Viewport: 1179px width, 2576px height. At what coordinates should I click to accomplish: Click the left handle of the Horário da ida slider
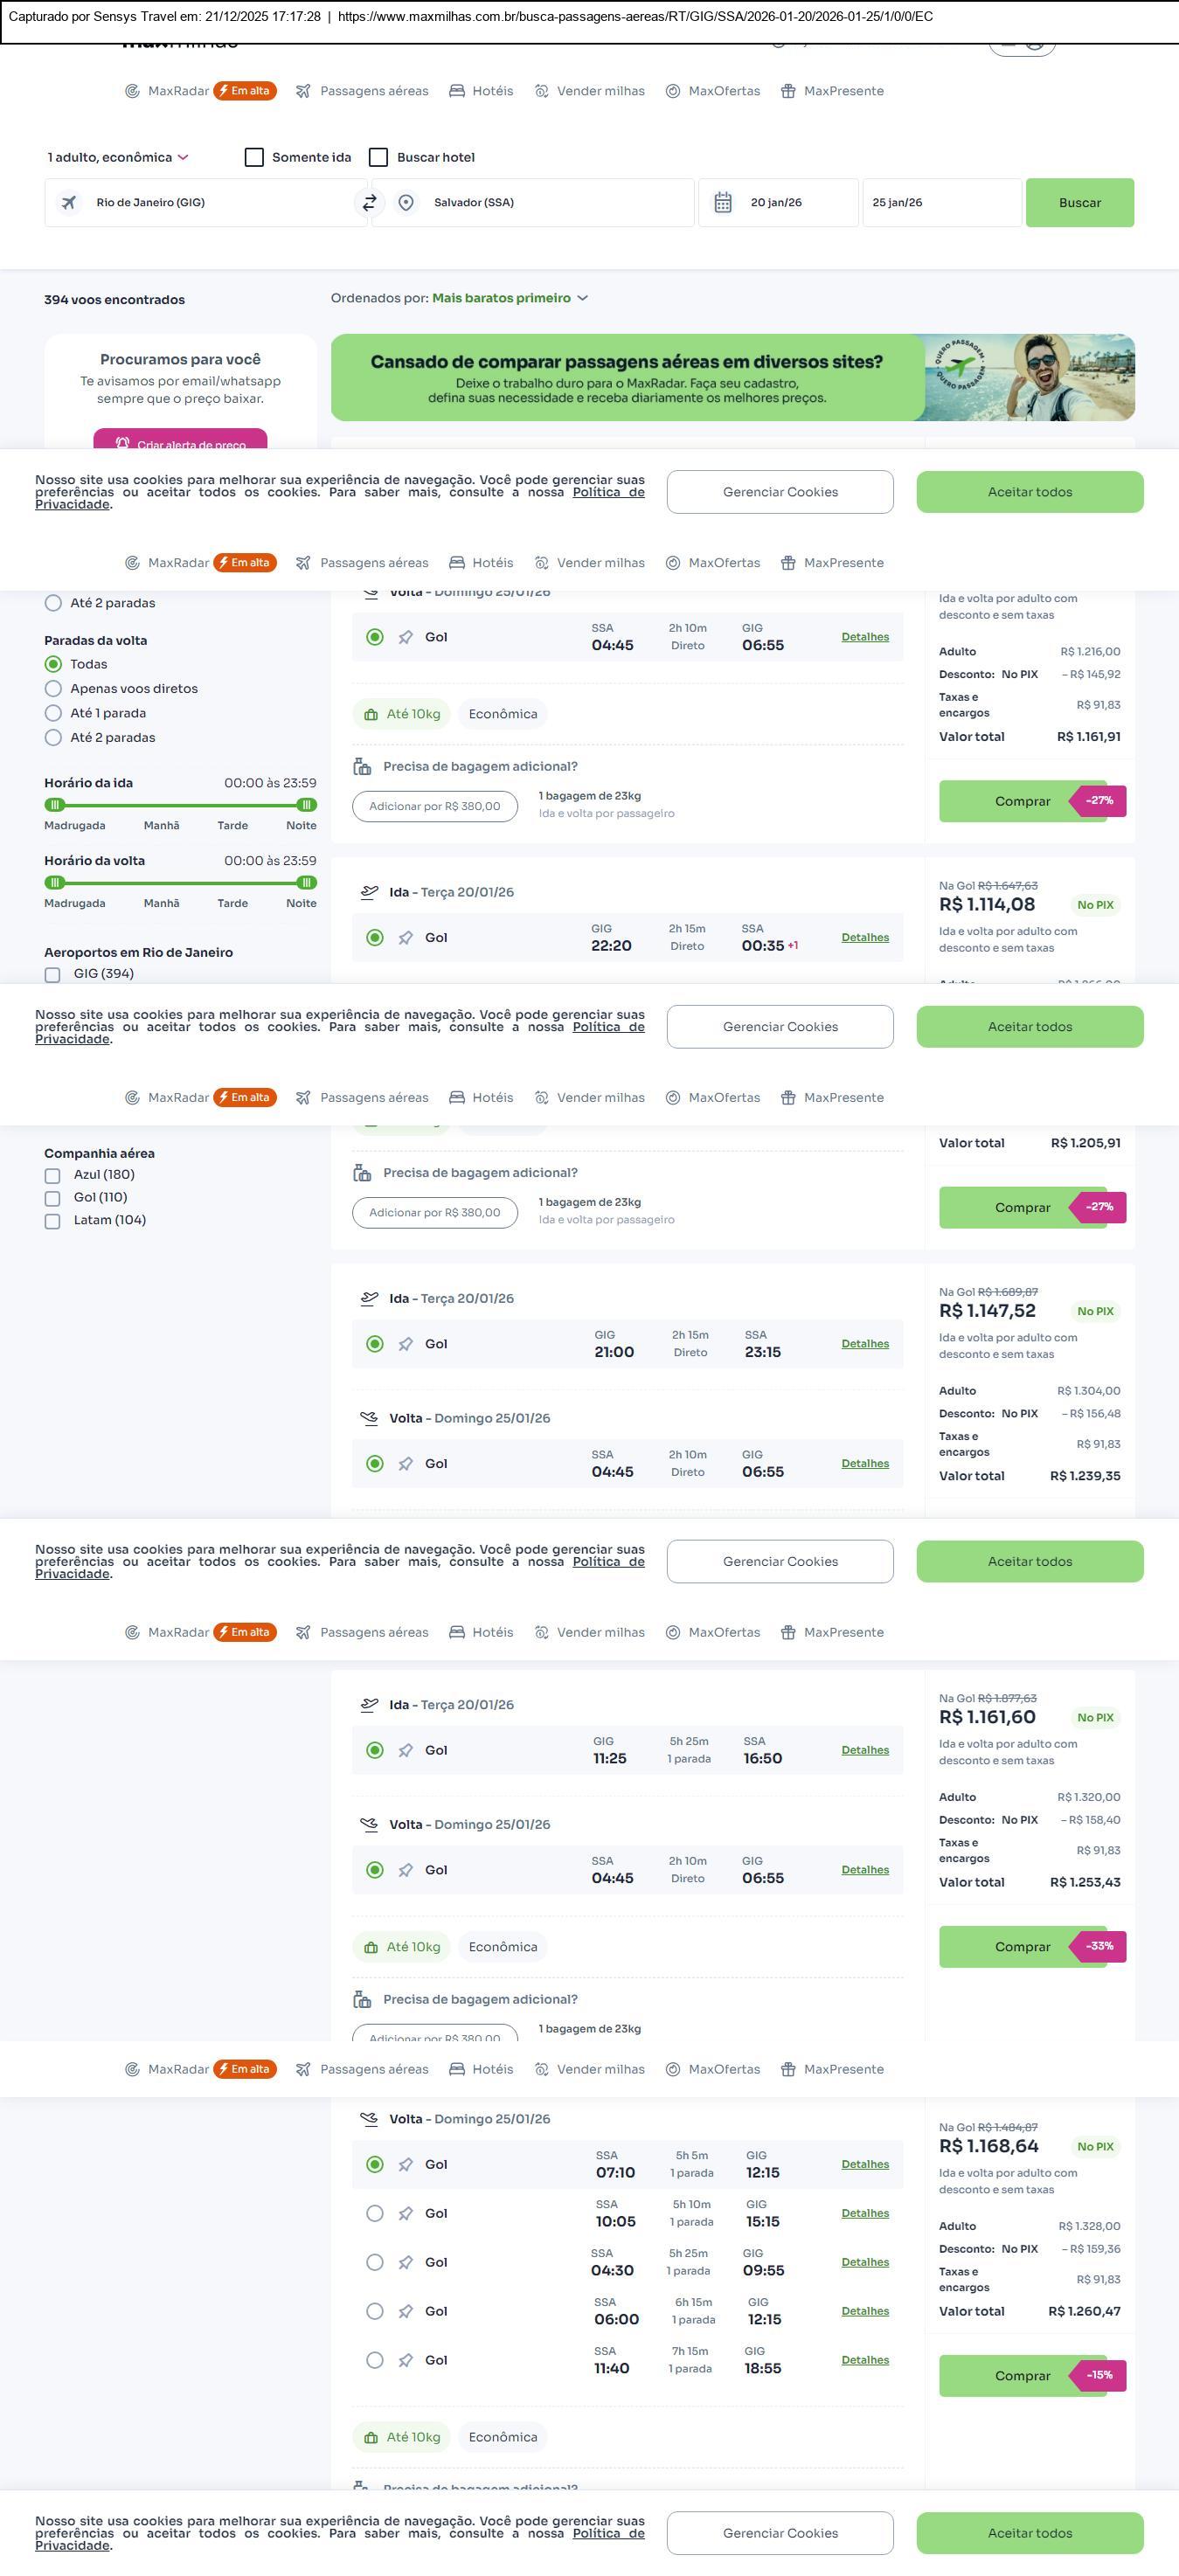click(56, 805)
